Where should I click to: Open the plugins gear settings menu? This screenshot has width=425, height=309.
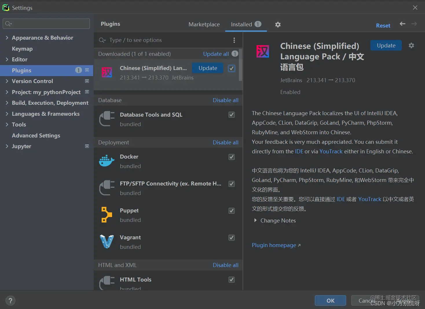coord(278,25)
